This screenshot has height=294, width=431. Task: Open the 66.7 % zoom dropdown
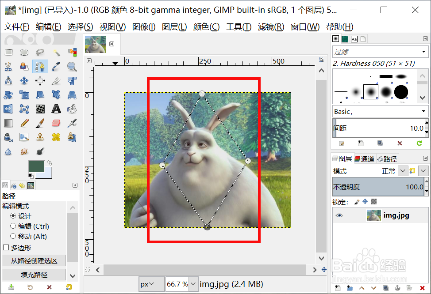(x=193, y=284)
